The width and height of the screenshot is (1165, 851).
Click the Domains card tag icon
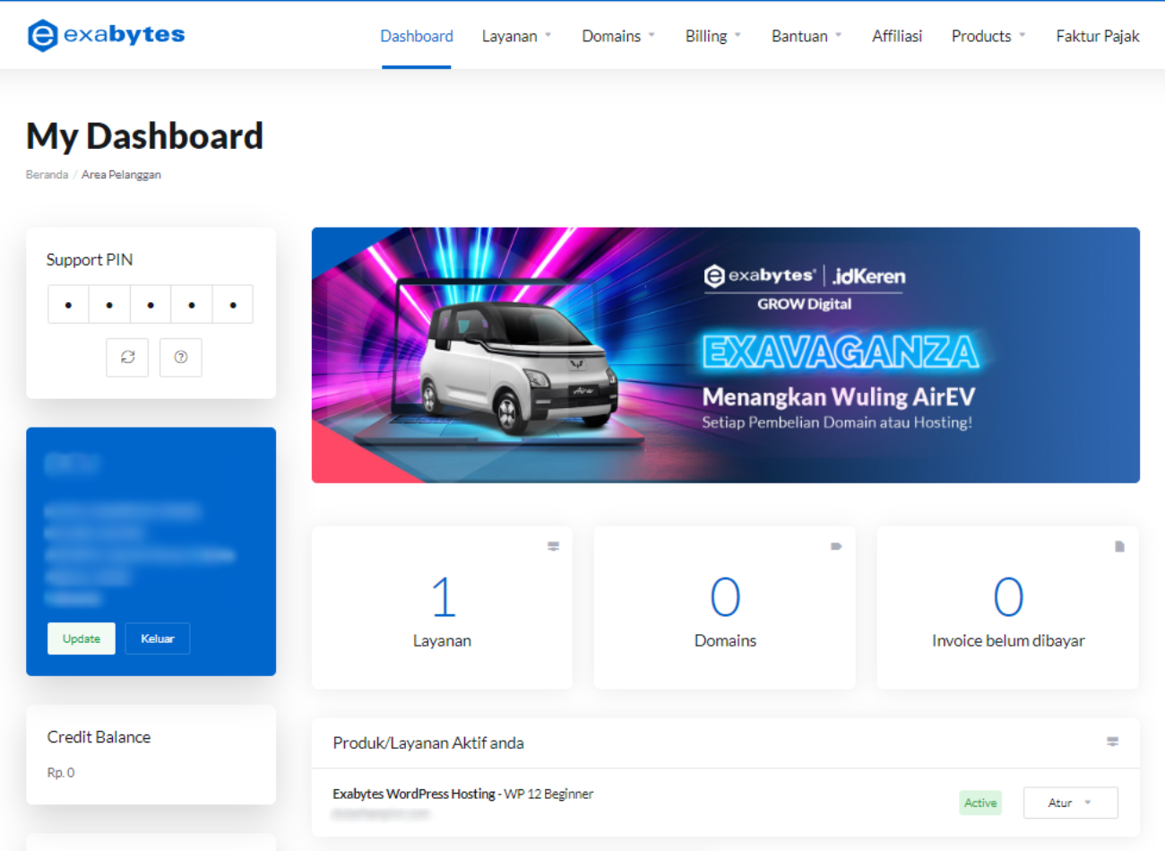click(836, 546)
